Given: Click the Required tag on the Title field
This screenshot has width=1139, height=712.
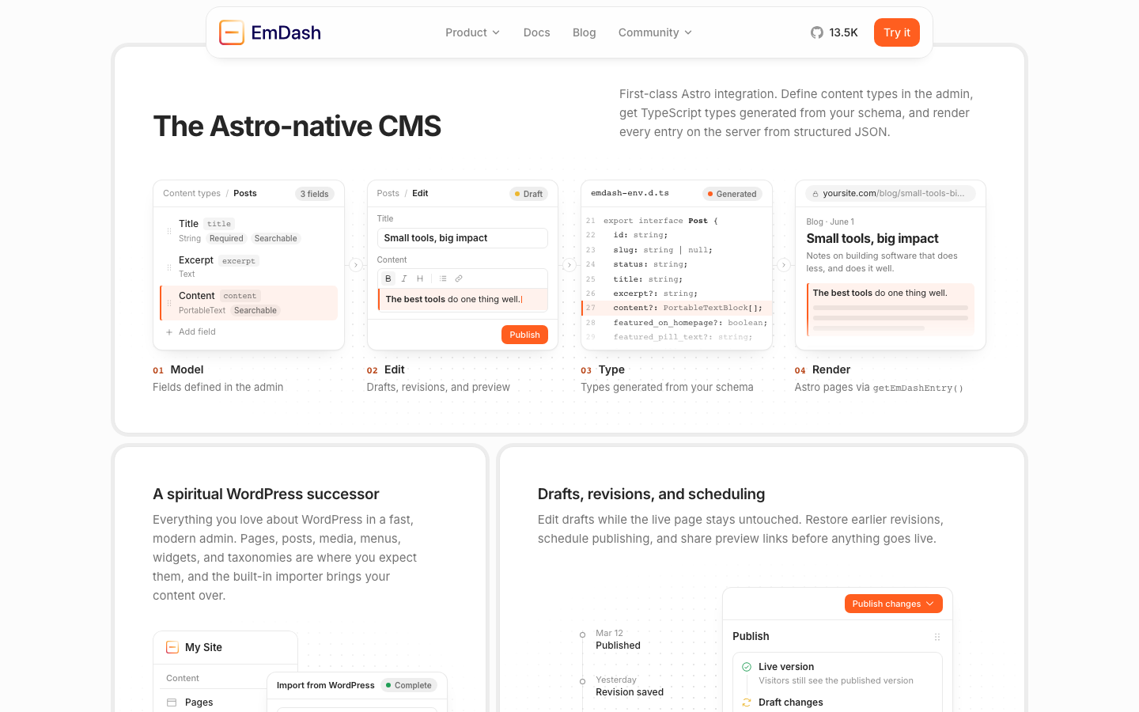Looking at the screenshot, I should point(226,239).
